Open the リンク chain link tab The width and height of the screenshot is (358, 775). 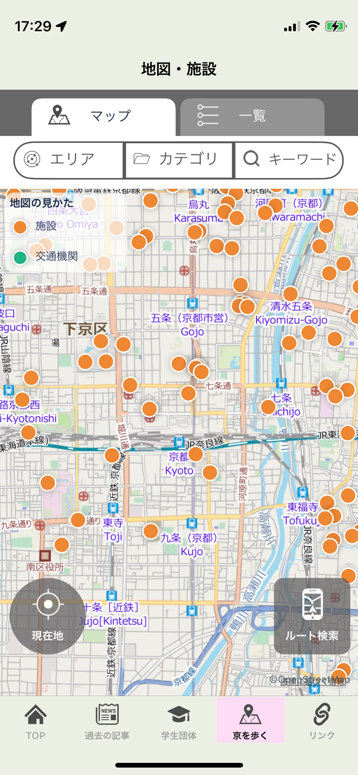tap(322, 722)
